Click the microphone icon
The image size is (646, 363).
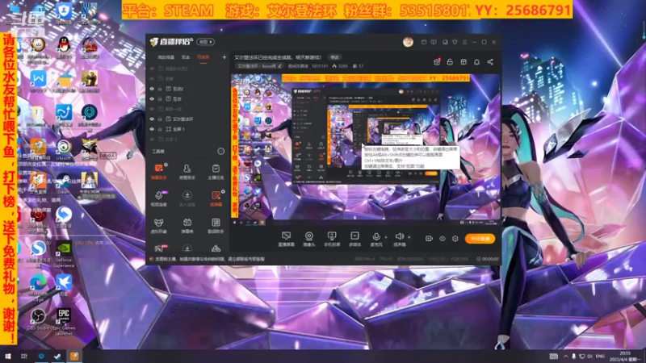(x=375, y=236)
